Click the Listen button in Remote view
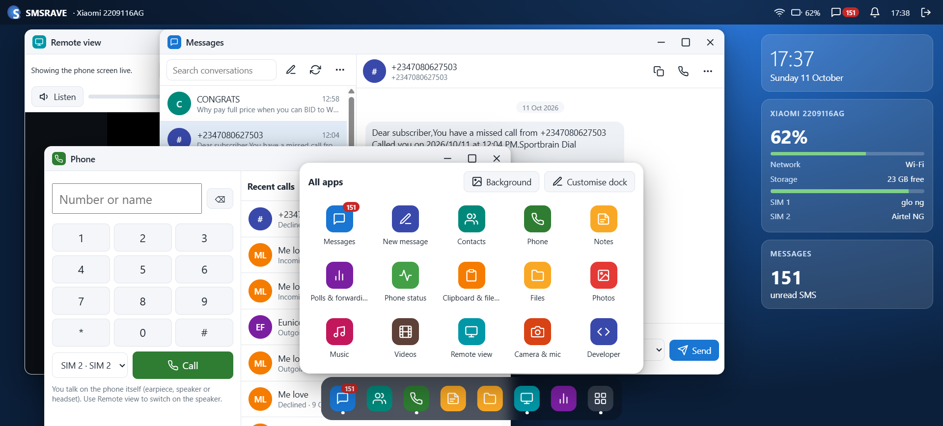Screen dimensions: 943x426 pos(57,97)
